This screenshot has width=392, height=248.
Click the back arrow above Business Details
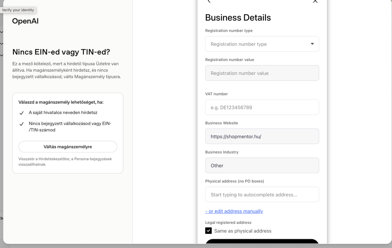[x=209, y=2]
